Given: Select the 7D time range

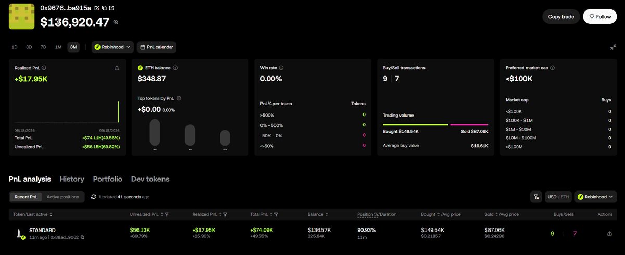Looking at the screenshot, I should point(44,47).
